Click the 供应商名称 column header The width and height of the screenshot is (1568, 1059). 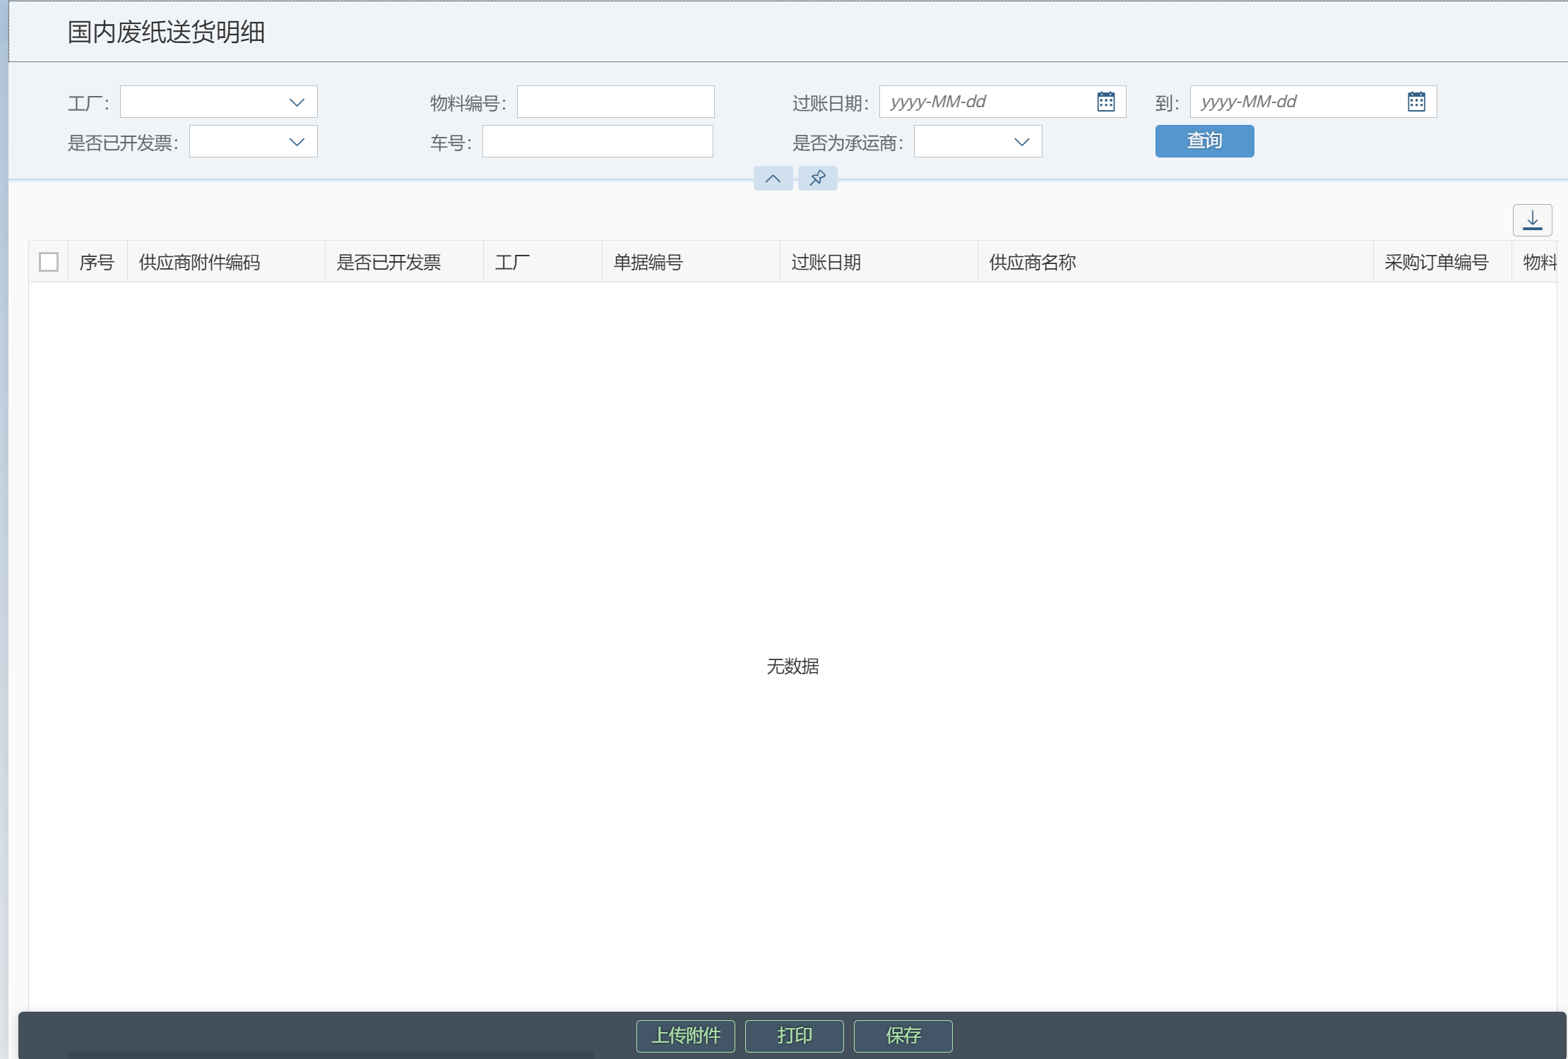click(1175, 262)
